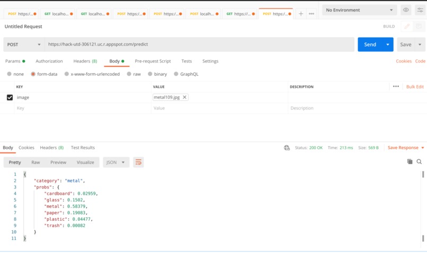The image size is (427, 253).
Task: Select the form-data radio button
Action: pos(33,74)
